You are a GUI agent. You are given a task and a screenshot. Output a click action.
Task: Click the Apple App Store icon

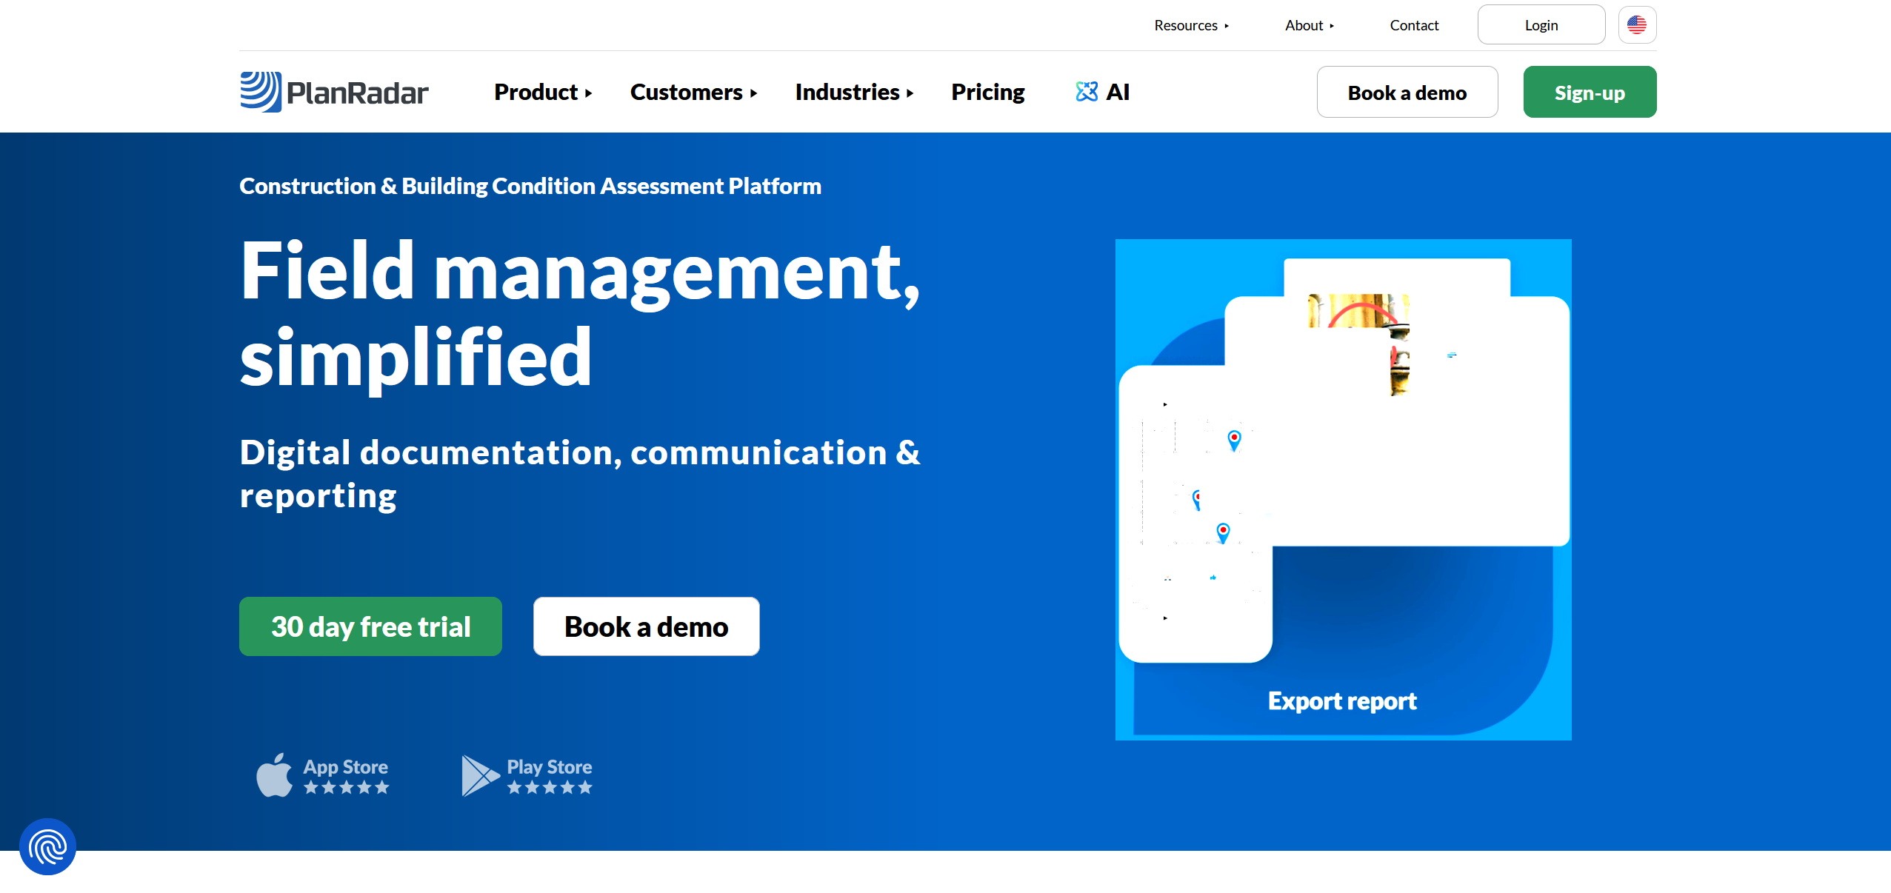(x=275, y=775)
